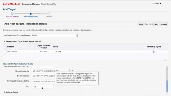Click the Installation Details step label
171x96 pixels.
point(30,17)
